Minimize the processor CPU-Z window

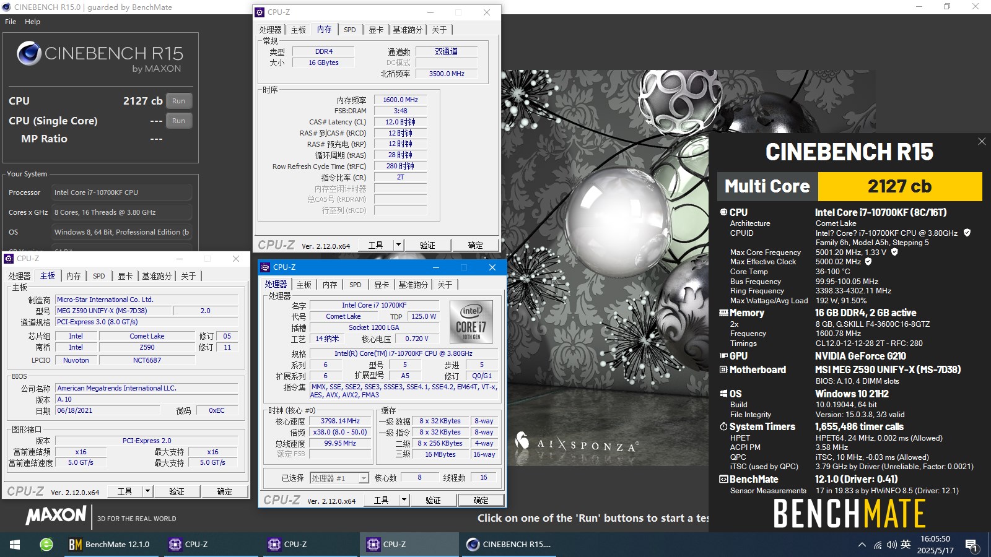[x=436, y=267]
